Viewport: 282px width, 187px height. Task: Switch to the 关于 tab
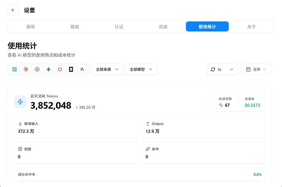pyautogui.click(x=251, y=27)
